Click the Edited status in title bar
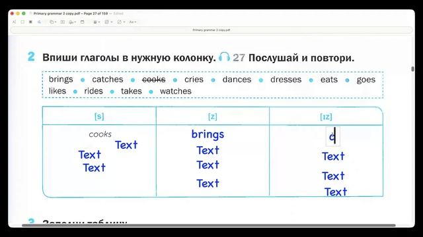The height and width of the screenshot is (237, 423). point(118,13)
